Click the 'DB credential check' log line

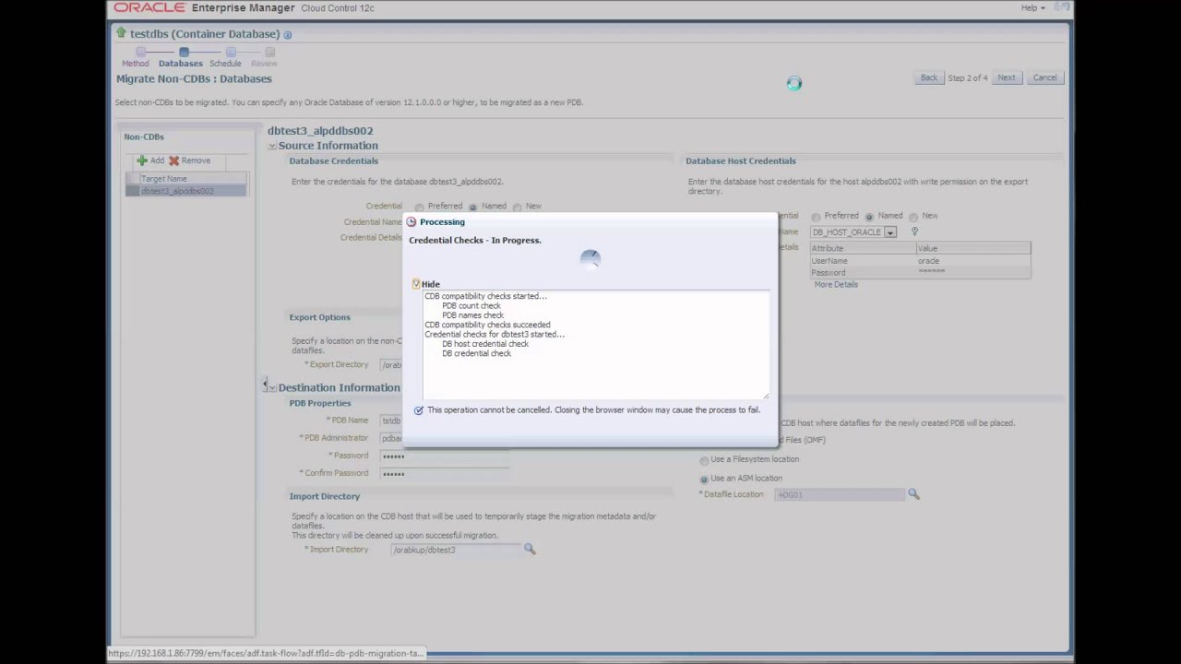point(476,353)
